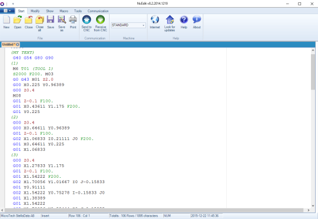The height and width of the screenshot is (219, 318).
Task: Click the line 'S2000 F200. M03'
Action: click(x=33, y=74)
